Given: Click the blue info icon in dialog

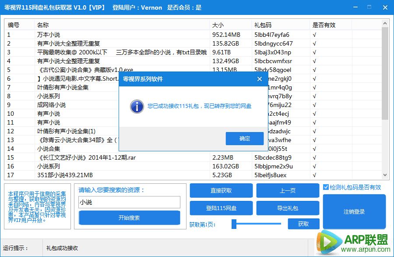Looking at the screenshot, I should [x=137, y=107].
